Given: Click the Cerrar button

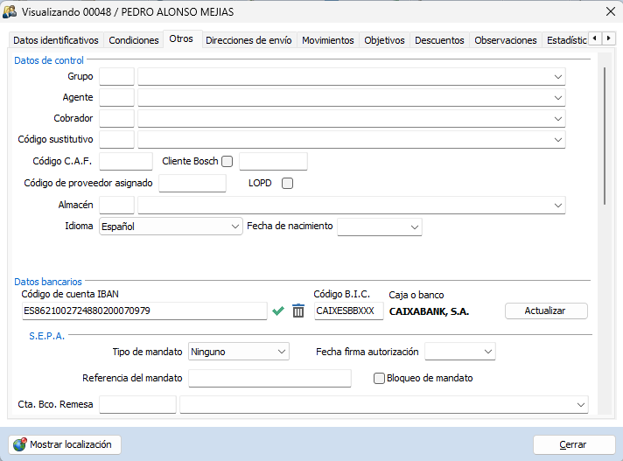Looking at the screenshot, I should tap(573, 444).
